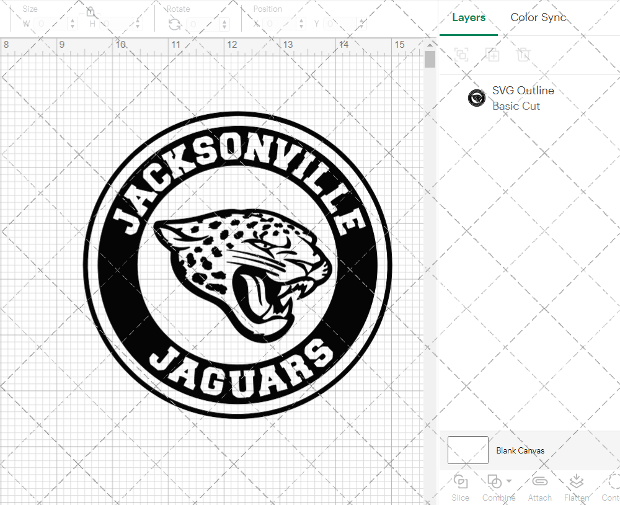The image size is (620, 505).
Task: Click the Width size input field
Action: (51, 24)
